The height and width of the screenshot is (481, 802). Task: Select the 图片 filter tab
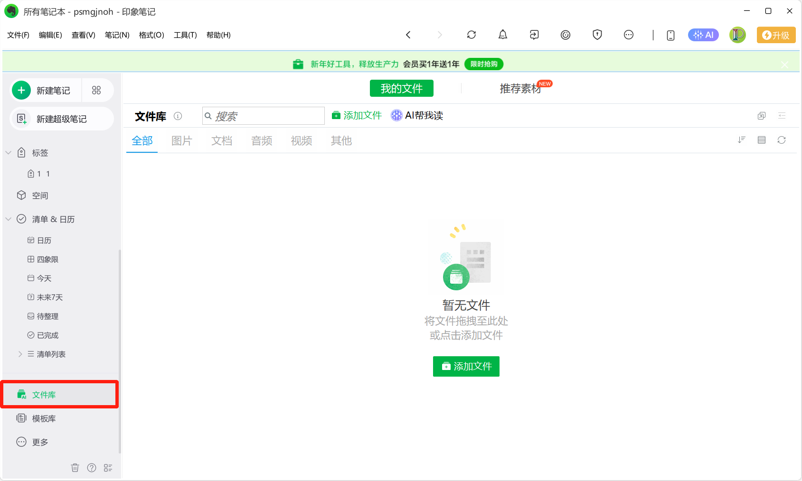[182, 141]
